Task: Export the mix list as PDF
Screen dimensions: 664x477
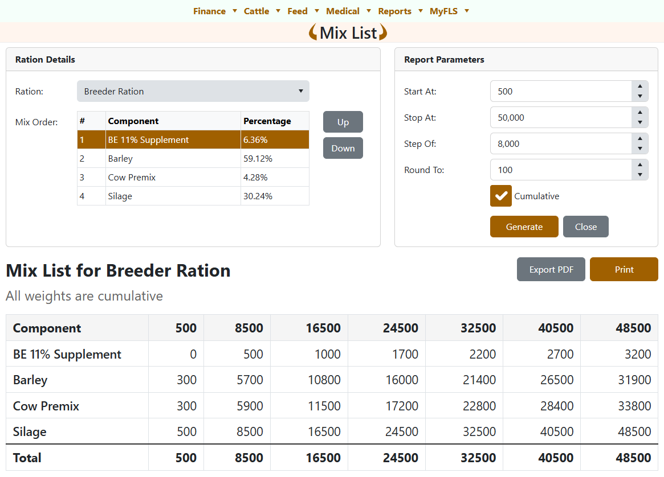Action: click(x=551, y=269)
